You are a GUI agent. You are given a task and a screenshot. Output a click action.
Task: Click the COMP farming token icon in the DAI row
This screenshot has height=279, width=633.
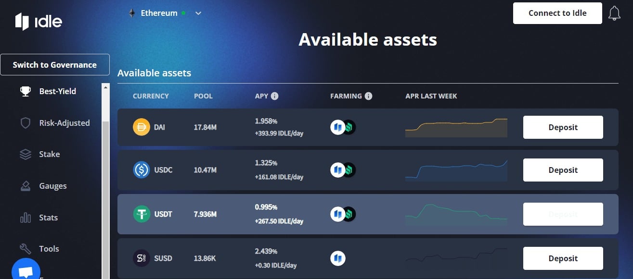coord(349,127)
